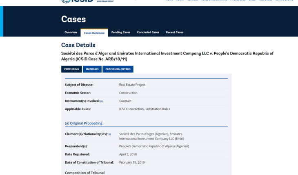Click the February 19, 2019 date
Viewport: 298px width, 175px height.
coord(132,162)
